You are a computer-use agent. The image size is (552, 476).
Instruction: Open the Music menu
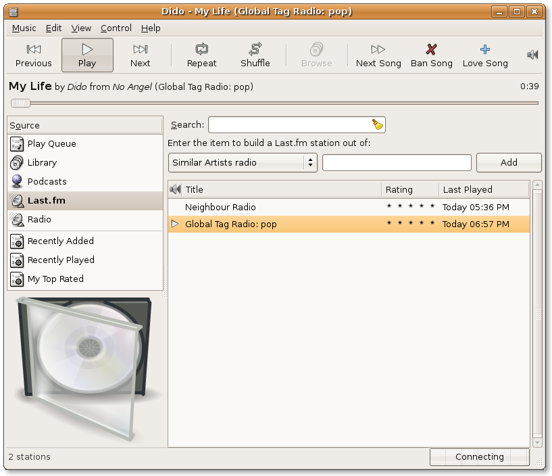(24, 28)
